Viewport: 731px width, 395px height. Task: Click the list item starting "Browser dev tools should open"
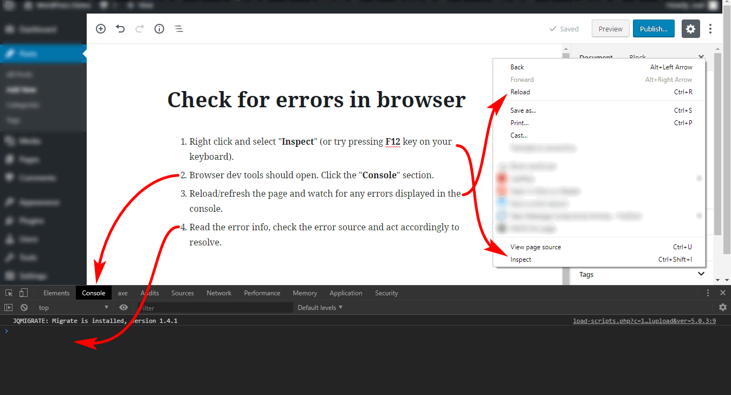312,176
